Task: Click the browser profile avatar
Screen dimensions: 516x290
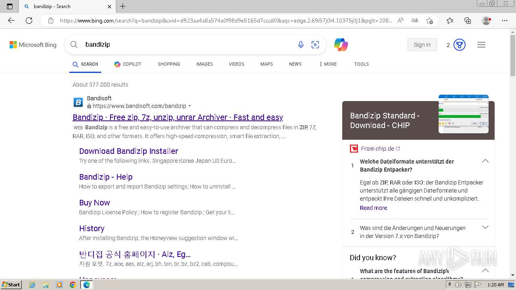Action: (x=486, y=21)
